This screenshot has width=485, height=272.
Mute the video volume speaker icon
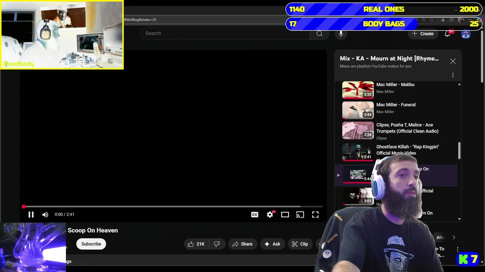pyautogui.click(x=45, y=215)
